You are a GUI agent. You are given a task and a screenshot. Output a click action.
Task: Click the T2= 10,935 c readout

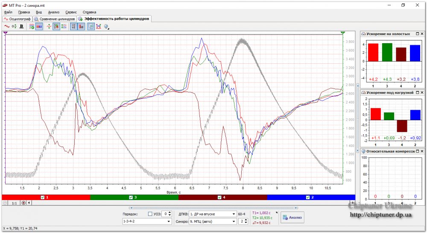pyautogui.click(x=262, y=218)
